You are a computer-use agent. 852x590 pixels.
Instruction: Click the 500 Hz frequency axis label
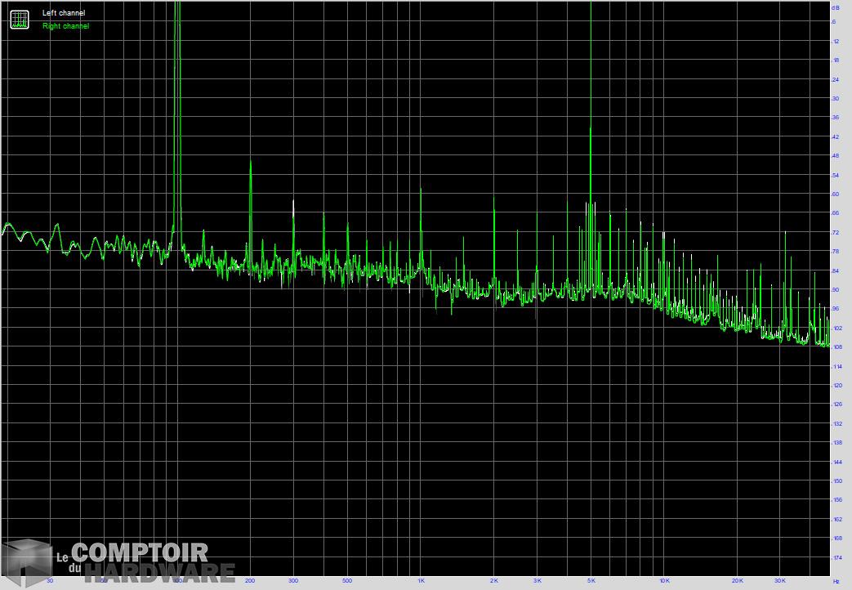(x=347, y=581)
